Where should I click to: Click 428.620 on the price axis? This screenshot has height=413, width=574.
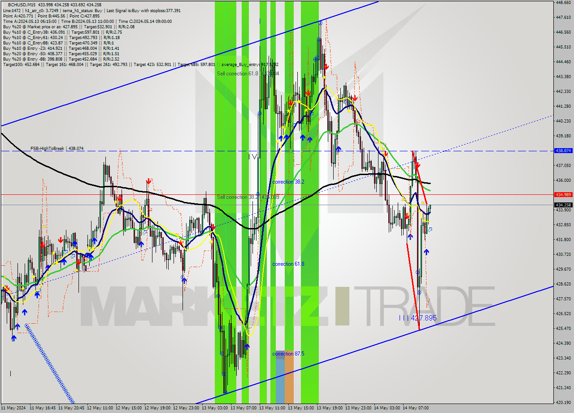(x=563, y=284)
